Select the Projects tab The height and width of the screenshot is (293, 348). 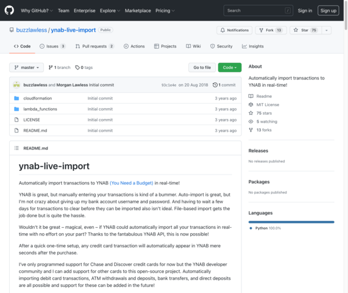coord(165,46)
